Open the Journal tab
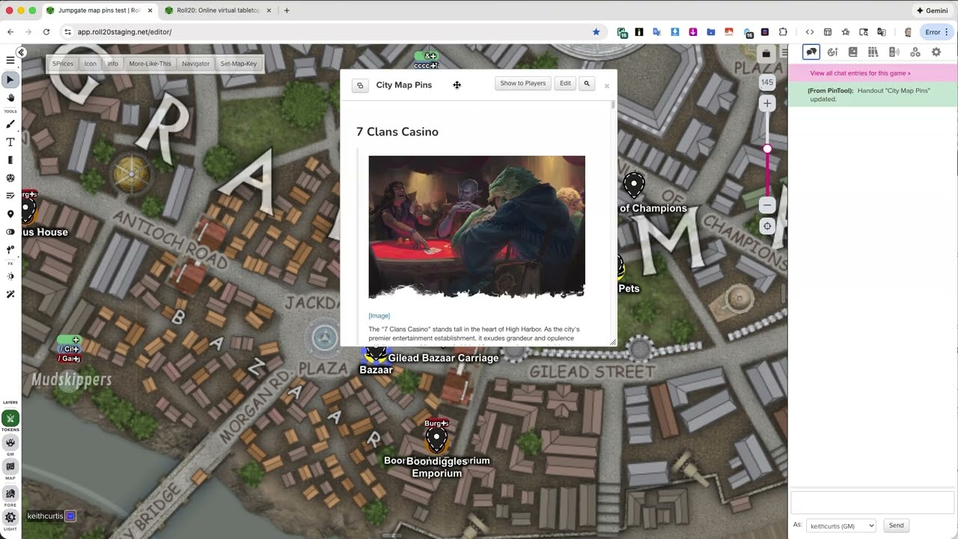 [852, 52]
